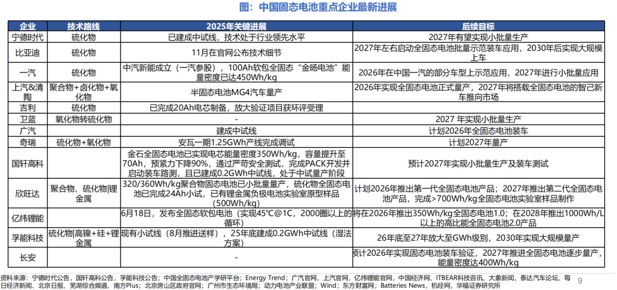Click 建成中试线 cell for 广汽

(x=237, y=131)
